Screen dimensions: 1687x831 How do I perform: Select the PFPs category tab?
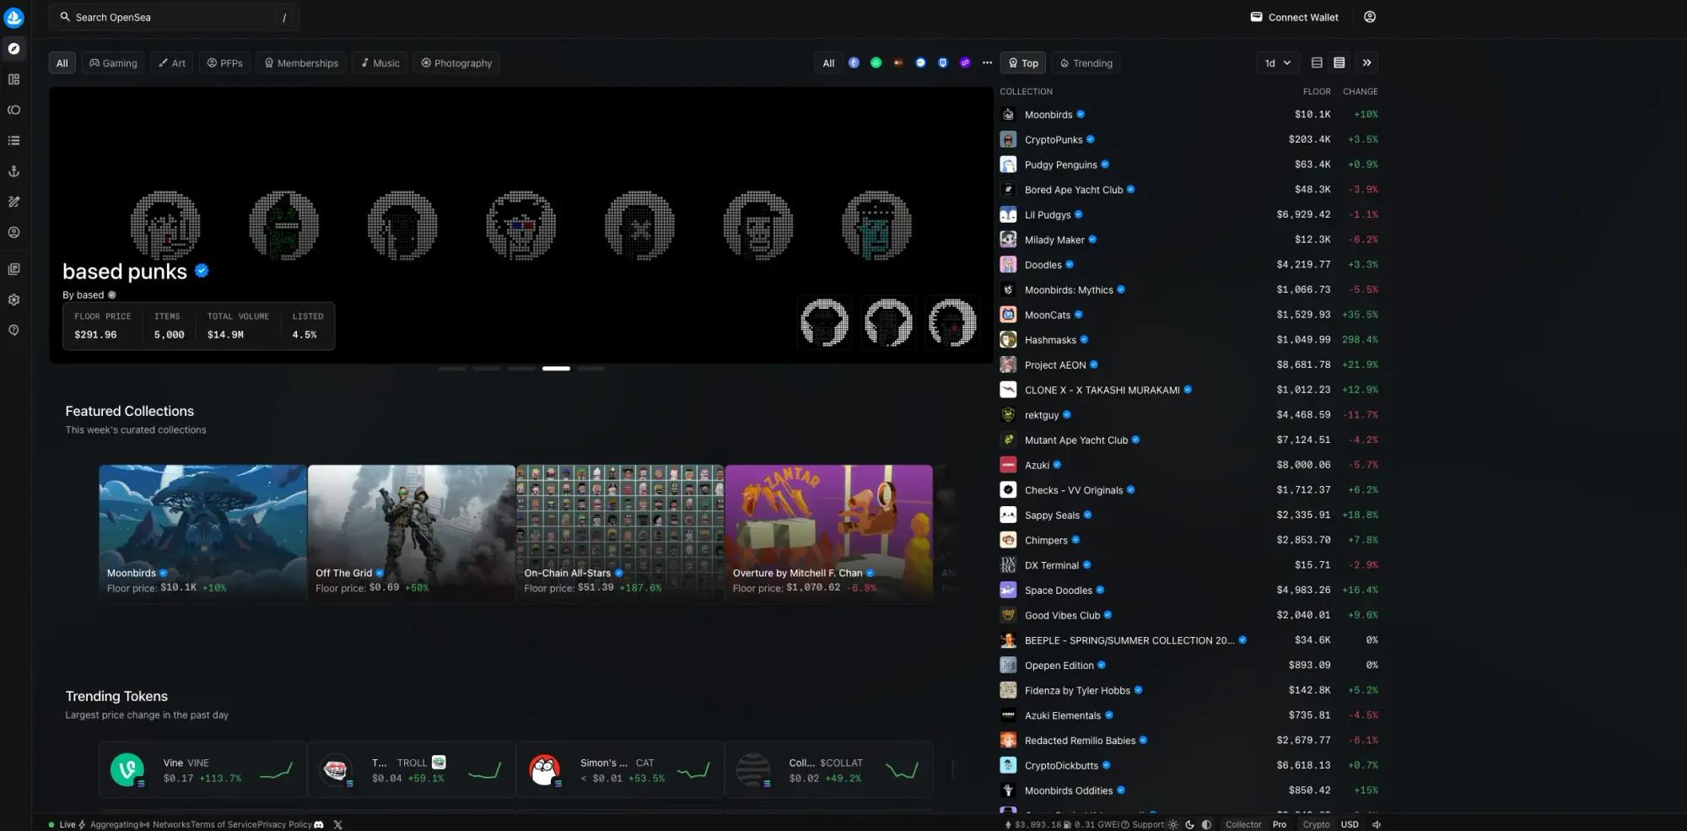224,63
